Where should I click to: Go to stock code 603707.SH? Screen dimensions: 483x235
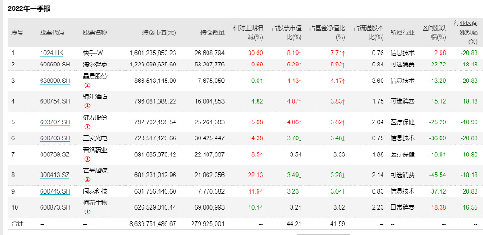point(55,122)
